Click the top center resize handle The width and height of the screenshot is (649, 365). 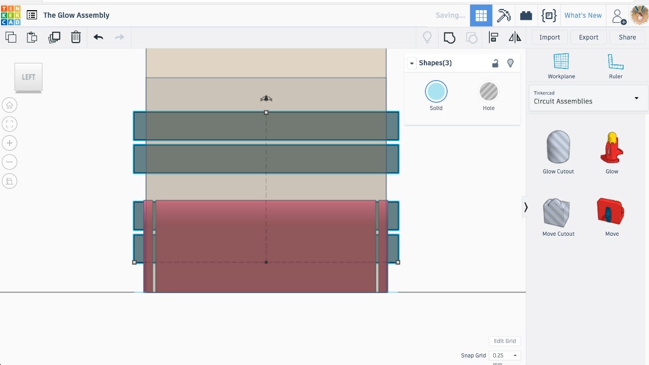(x=266, y=113)
